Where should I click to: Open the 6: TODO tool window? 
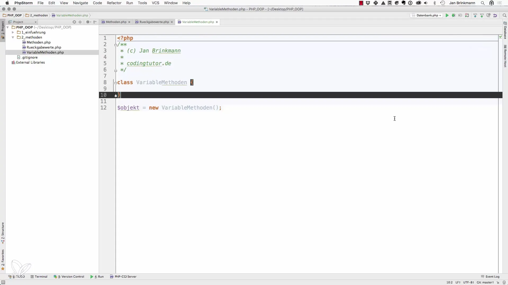(x=16, y=277)
